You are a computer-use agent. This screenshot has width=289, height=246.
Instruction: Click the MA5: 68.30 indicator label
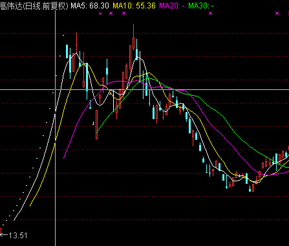(x=90, y=6)
